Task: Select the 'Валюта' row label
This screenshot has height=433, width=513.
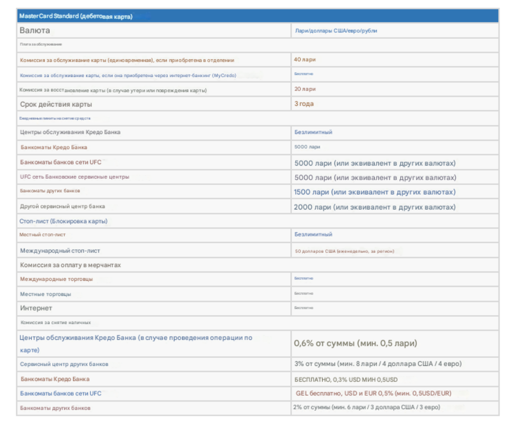Action: click(x=35, y=30)
